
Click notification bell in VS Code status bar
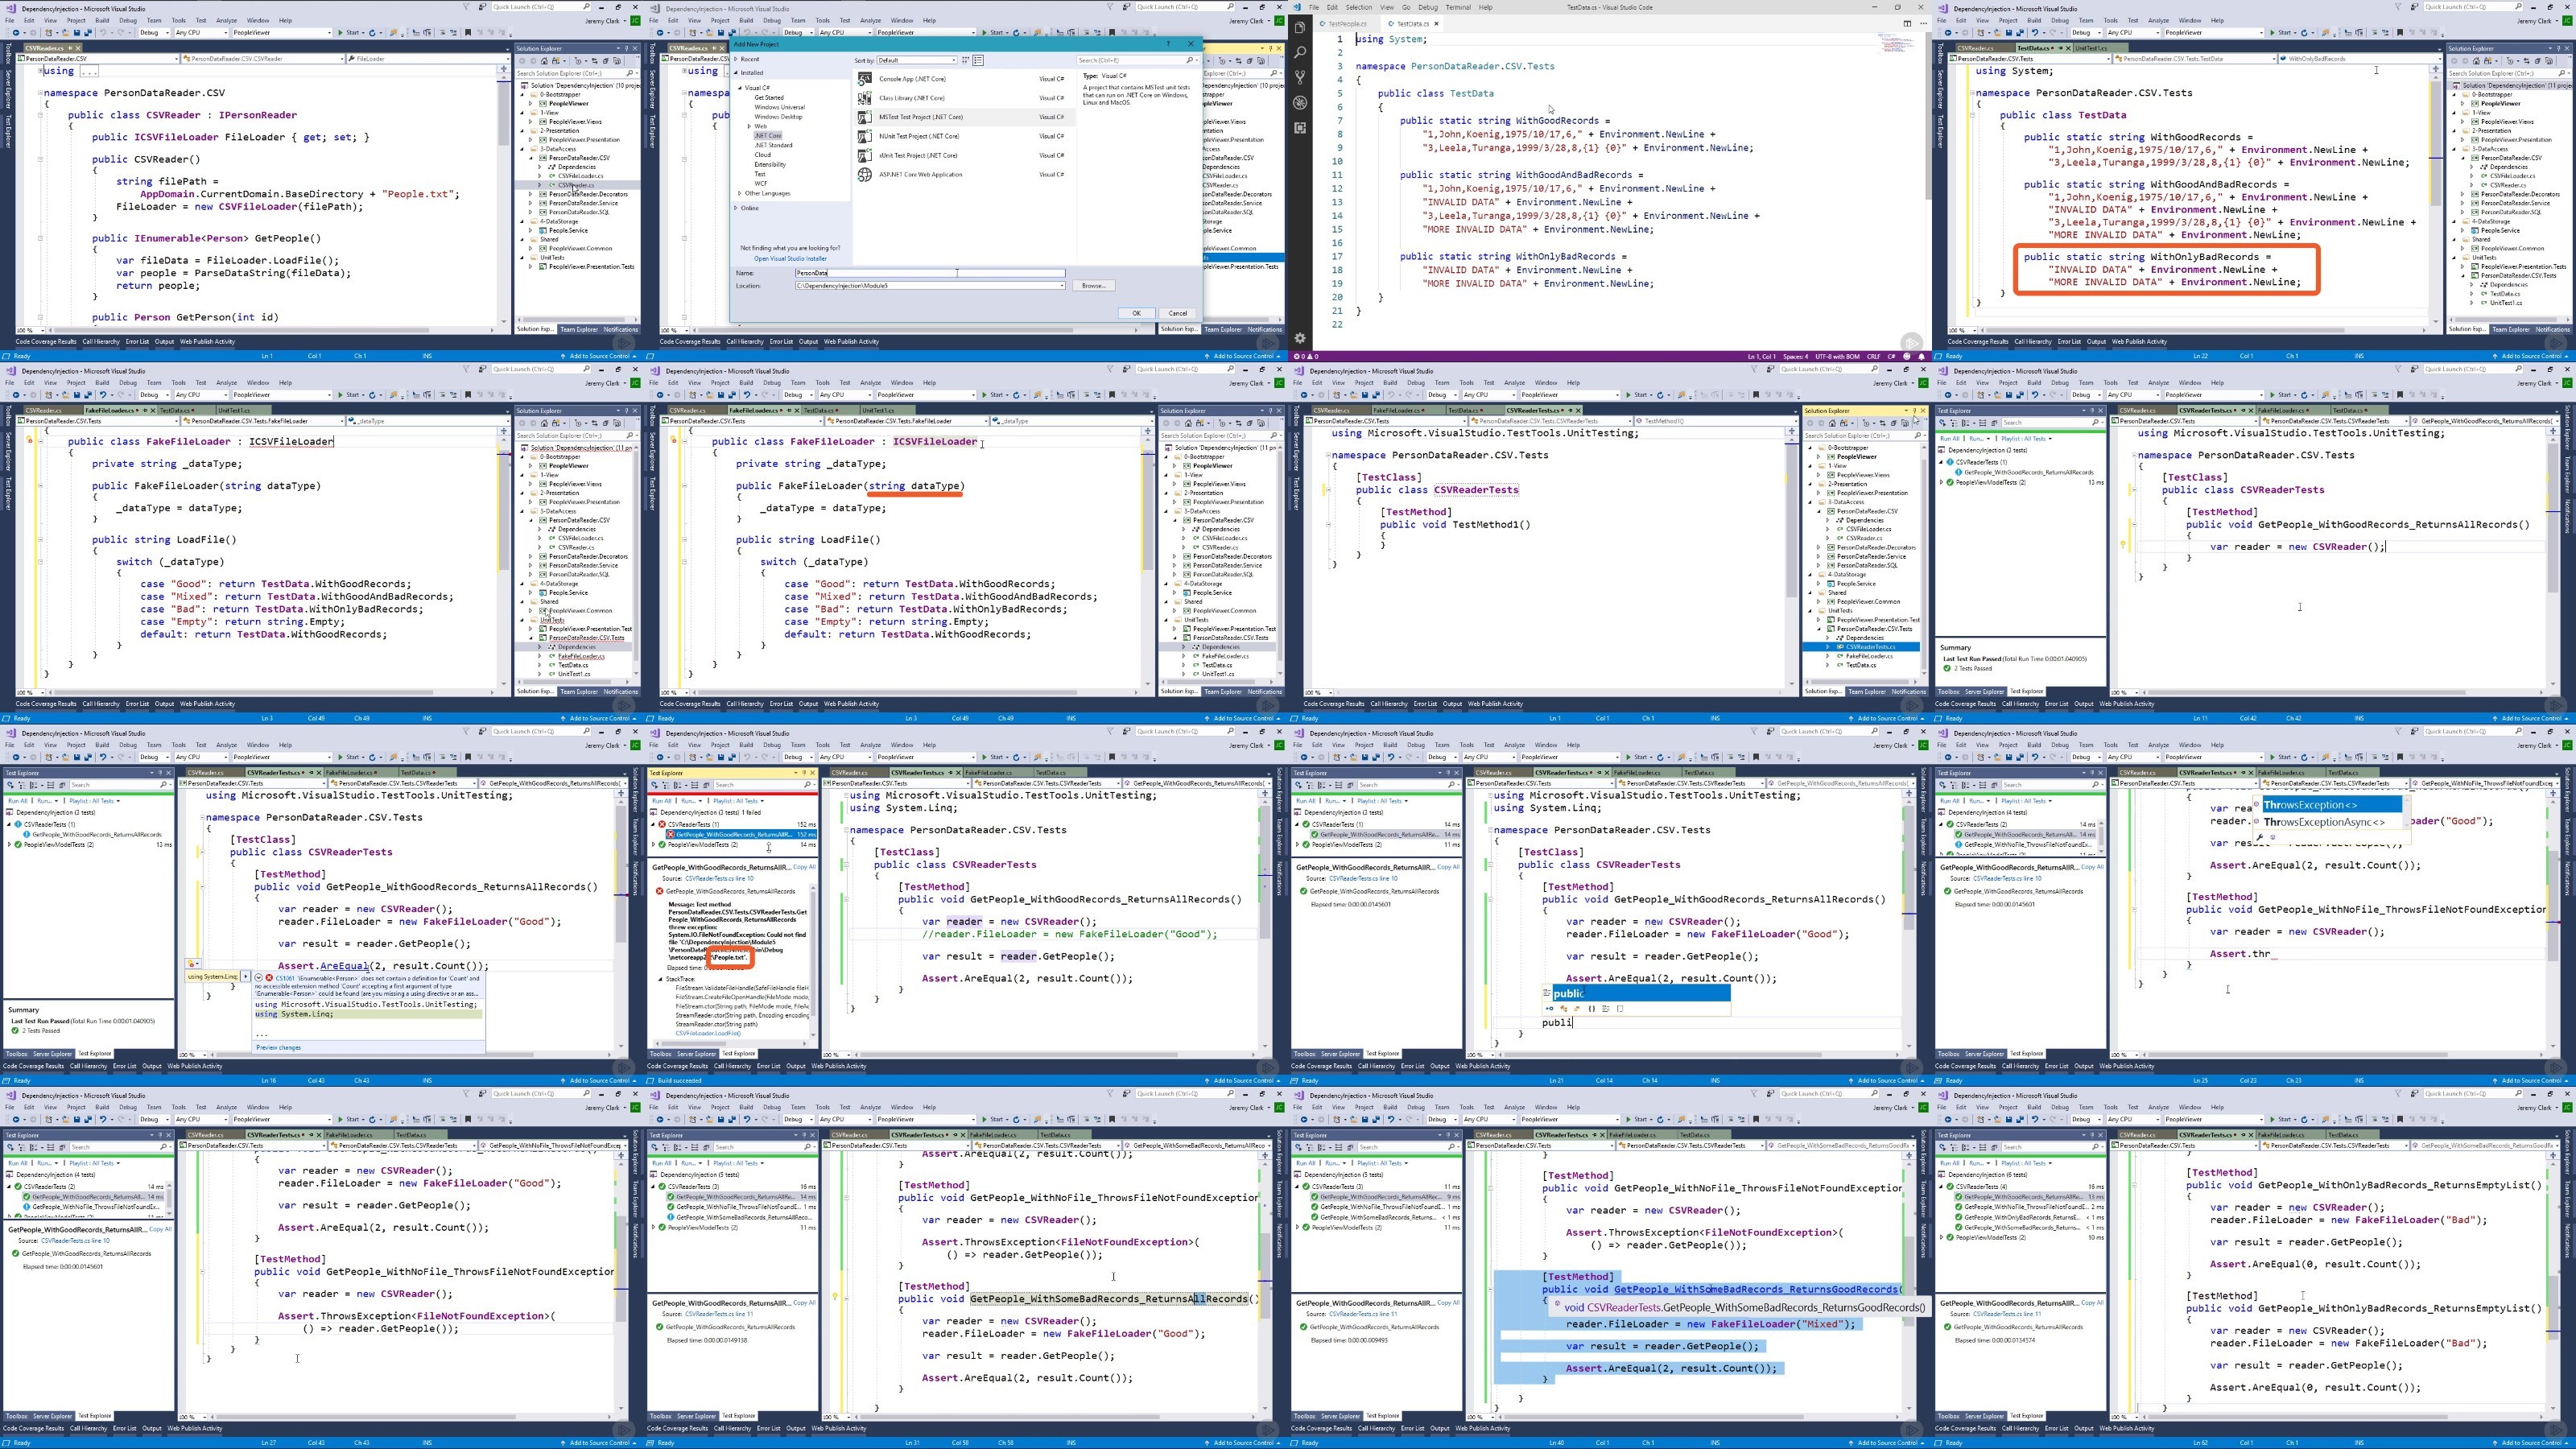[1921, 356]
